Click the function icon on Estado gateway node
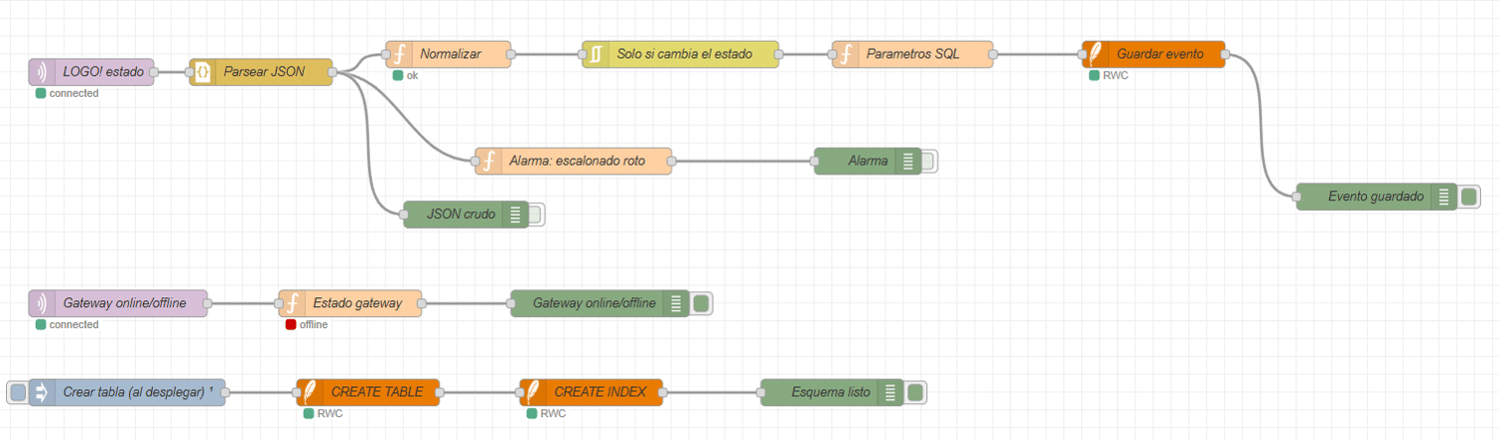Viewport: 1499px width, 441px height. click(292, 303)
